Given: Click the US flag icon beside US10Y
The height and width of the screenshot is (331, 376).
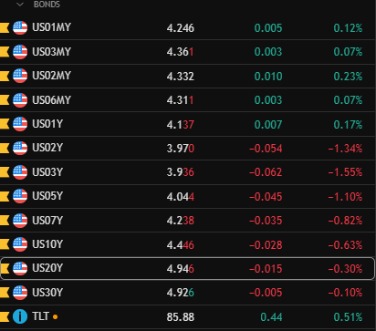Looking at the screenshot, I should point(20,244).
